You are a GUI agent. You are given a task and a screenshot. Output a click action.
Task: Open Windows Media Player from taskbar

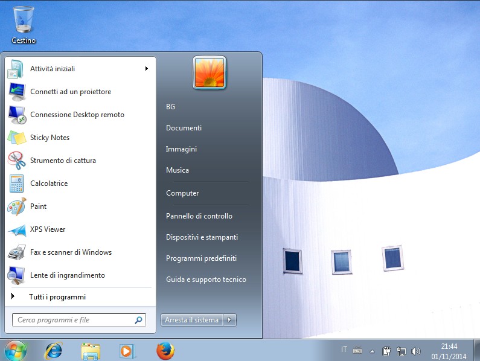(x=127, y=351)
